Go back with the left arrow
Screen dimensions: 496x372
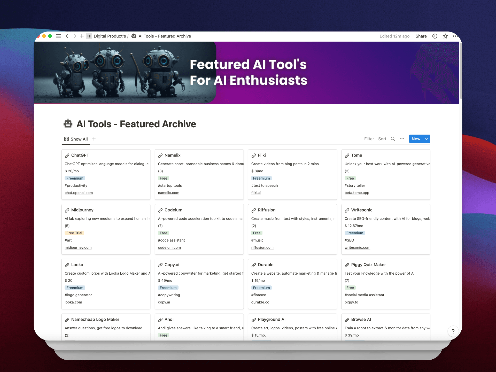[67, 36]
